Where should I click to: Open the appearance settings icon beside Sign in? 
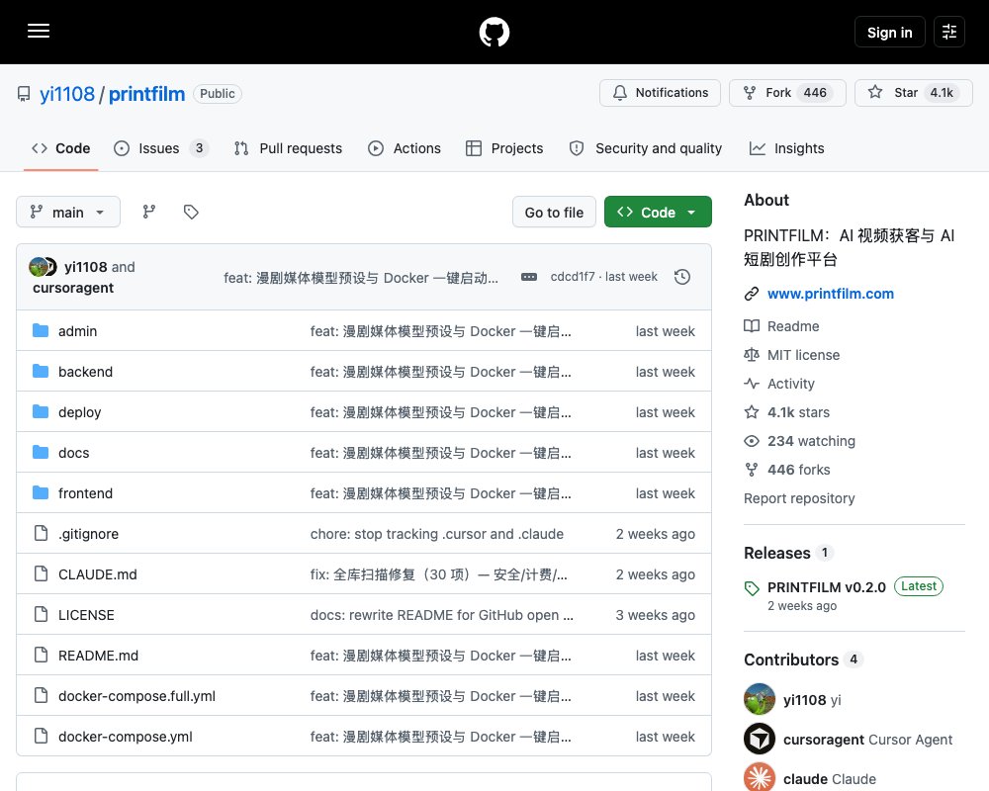(949, 32)
